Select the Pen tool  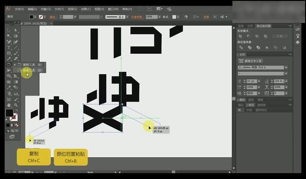pos(9,42)
